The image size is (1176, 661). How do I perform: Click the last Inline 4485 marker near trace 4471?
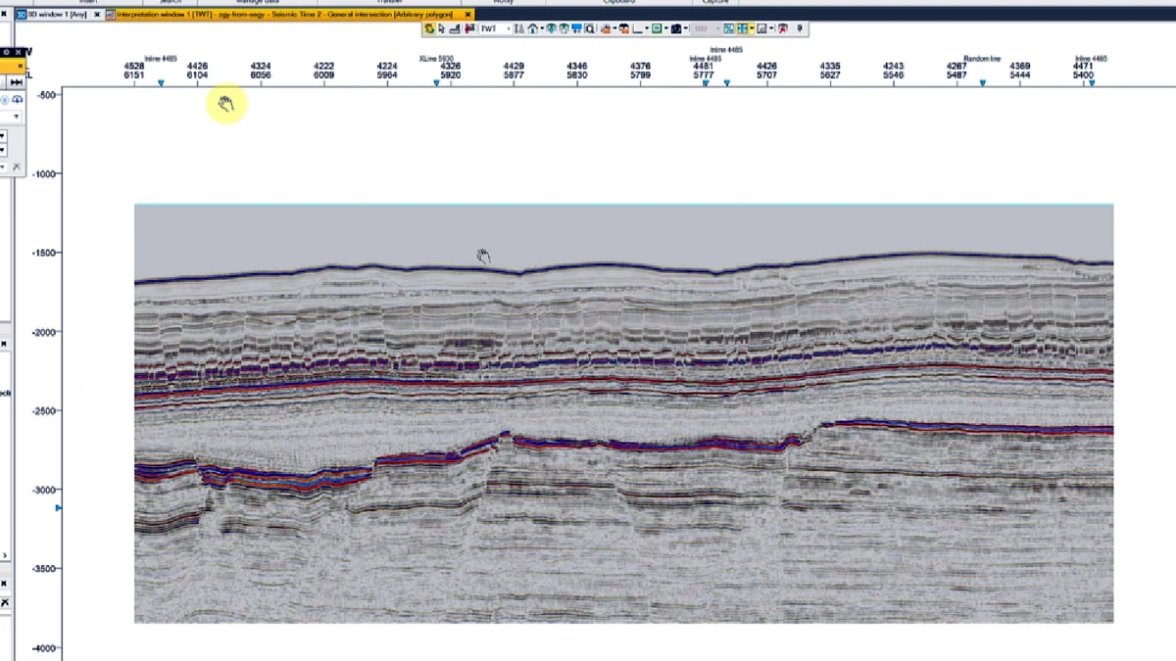click(1091, 83)
